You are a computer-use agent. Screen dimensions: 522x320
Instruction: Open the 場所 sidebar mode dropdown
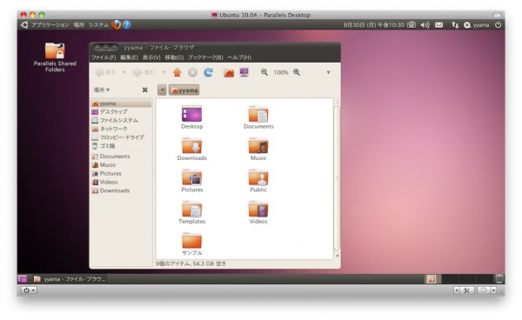click(102, 90)
